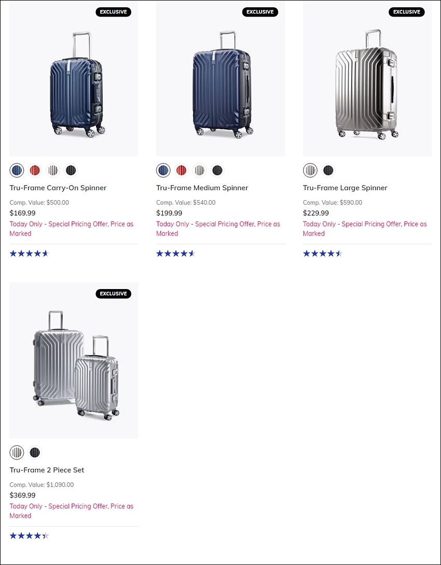This screenshot has width=441, height=565.
Task: Pick silver swatch for Medium Spinner
Action: coord(199,170)
